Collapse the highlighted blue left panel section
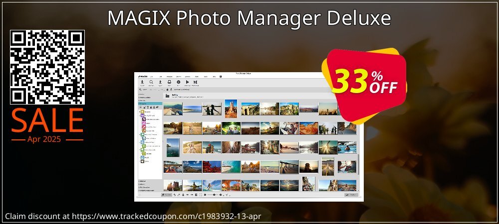 point(150,104)
